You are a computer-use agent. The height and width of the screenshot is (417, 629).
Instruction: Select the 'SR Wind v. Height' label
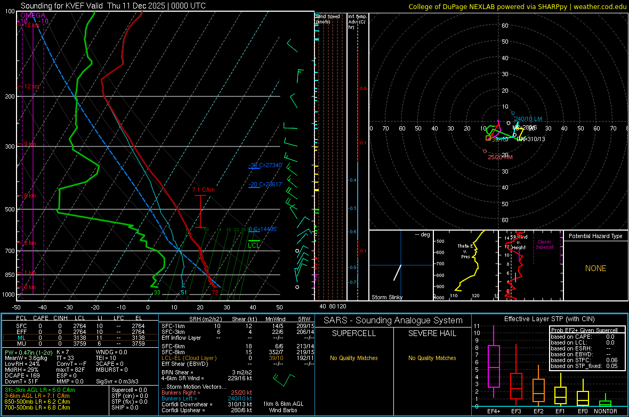pos(519,242)
